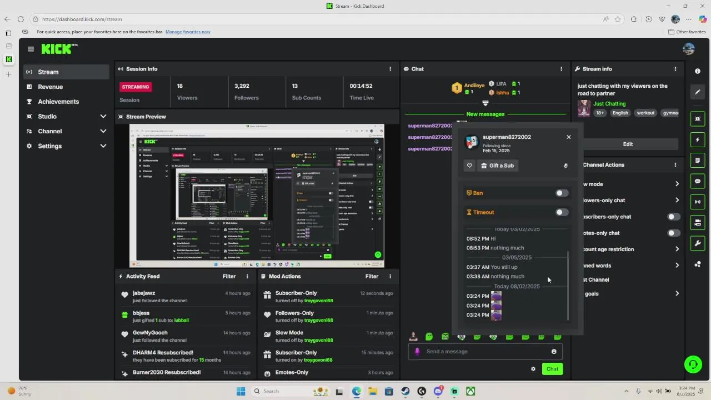Open banned words chevron
Image resolution: width=711 pixels, height=400 pixels.
point(677,265)
